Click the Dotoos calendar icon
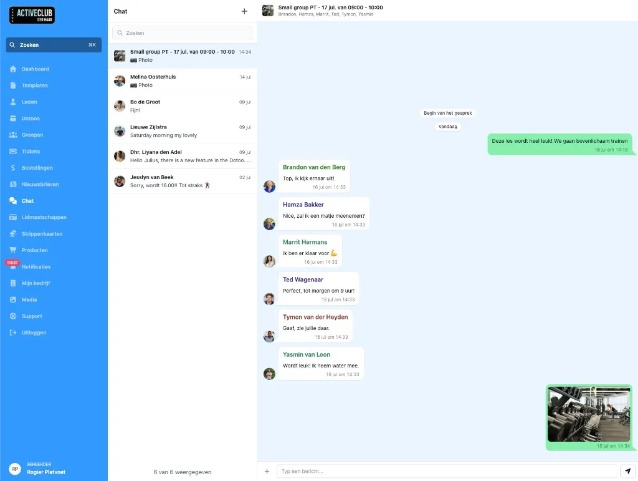638x481 pixels. (x=13, y=119)
